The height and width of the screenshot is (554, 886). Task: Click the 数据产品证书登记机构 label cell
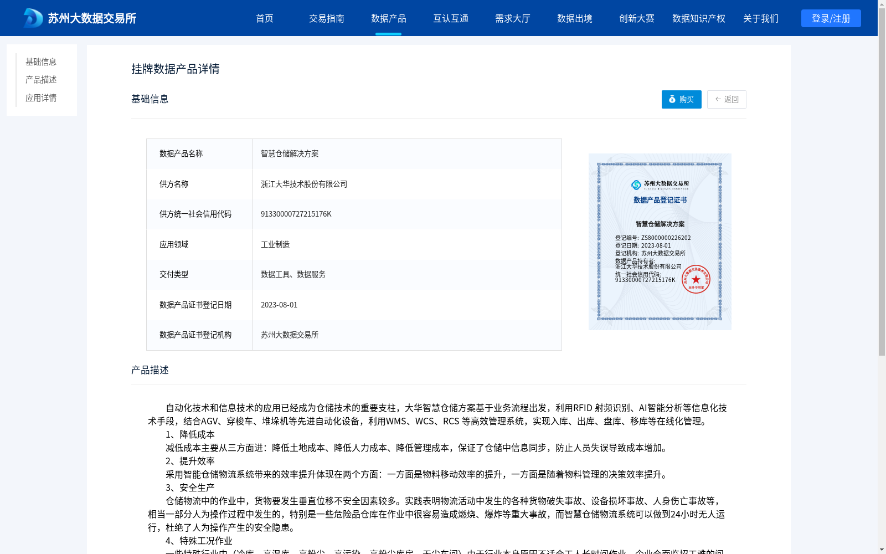pyautogui.click(x=199, y=335)
